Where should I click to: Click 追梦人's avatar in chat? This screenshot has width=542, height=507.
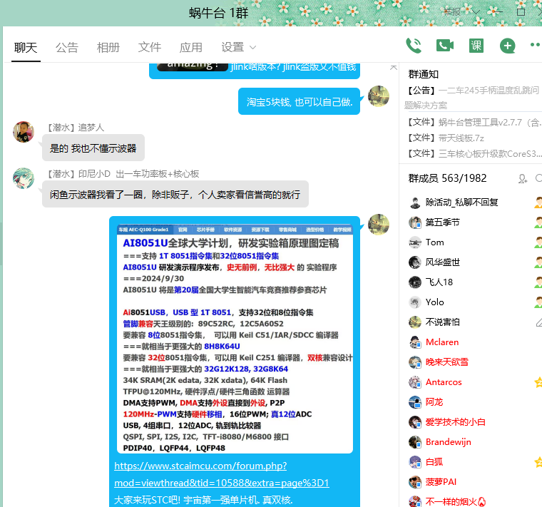click(24, 132)
